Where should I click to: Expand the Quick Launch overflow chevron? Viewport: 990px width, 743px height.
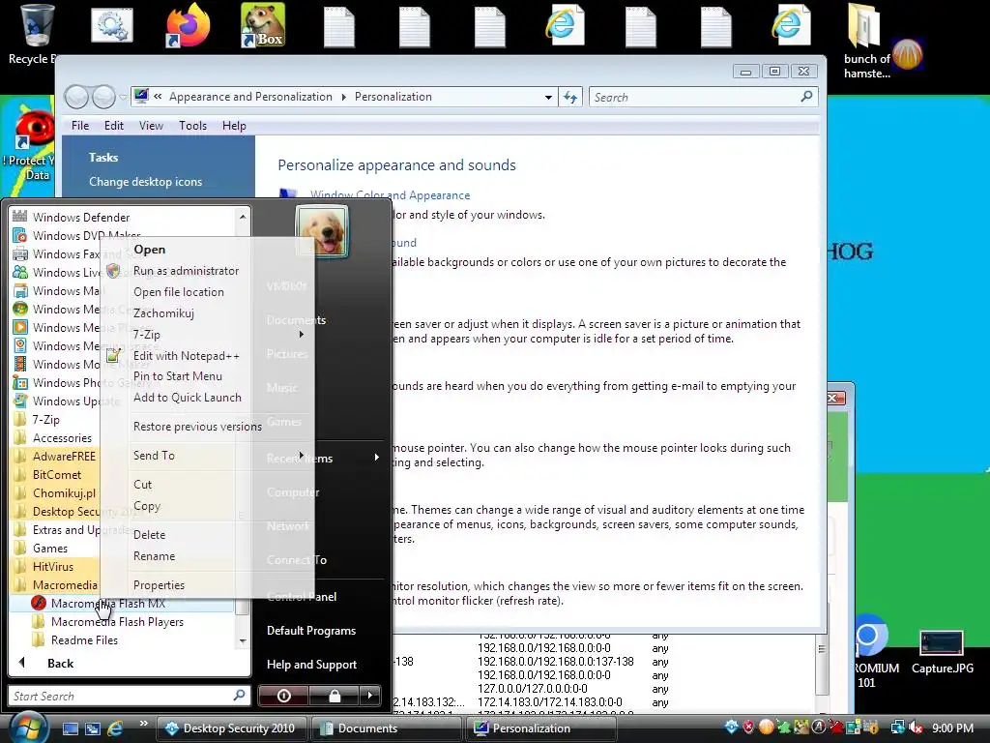coord(143,724)
